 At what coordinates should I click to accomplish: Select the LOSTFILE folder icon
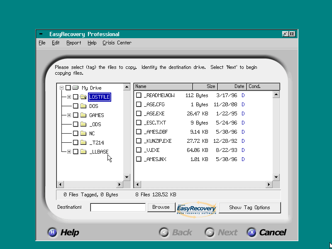(83, 97)
